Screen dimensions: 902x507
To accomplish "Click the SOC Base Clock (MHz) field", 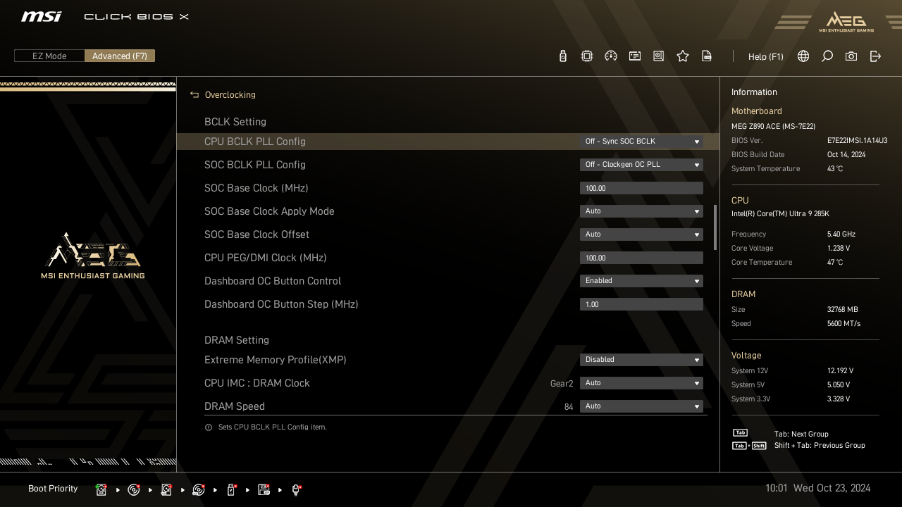I will [641, 188].
